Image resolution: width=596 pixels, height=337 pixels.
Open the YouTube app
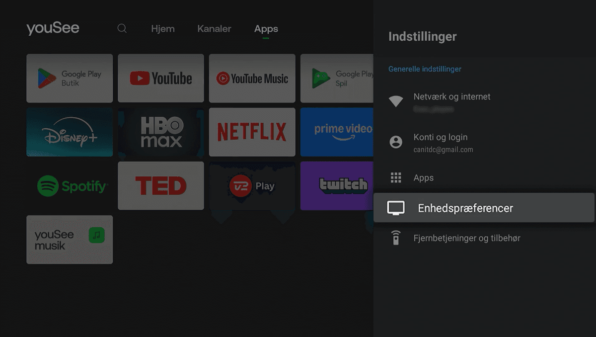(x=160, y=78)
